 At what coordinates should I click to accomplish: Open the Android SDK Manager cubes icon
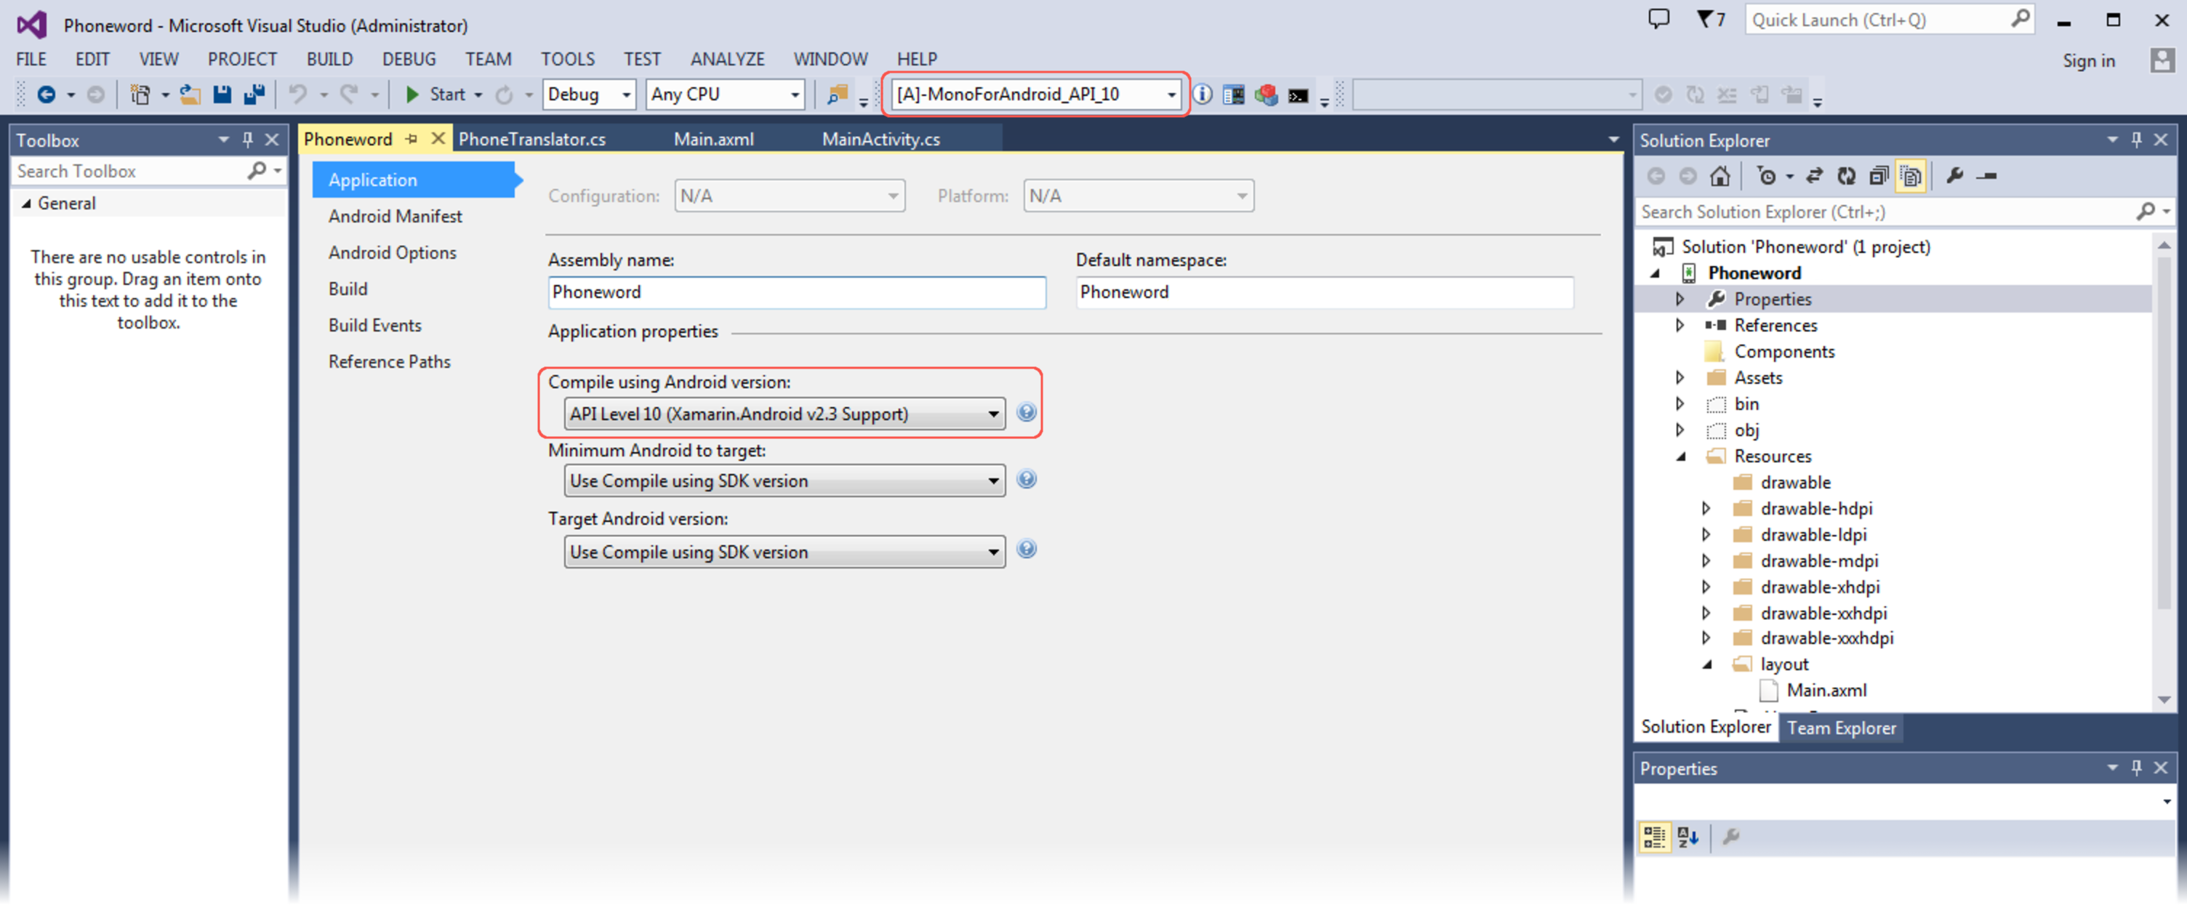tap(1266, 94)
